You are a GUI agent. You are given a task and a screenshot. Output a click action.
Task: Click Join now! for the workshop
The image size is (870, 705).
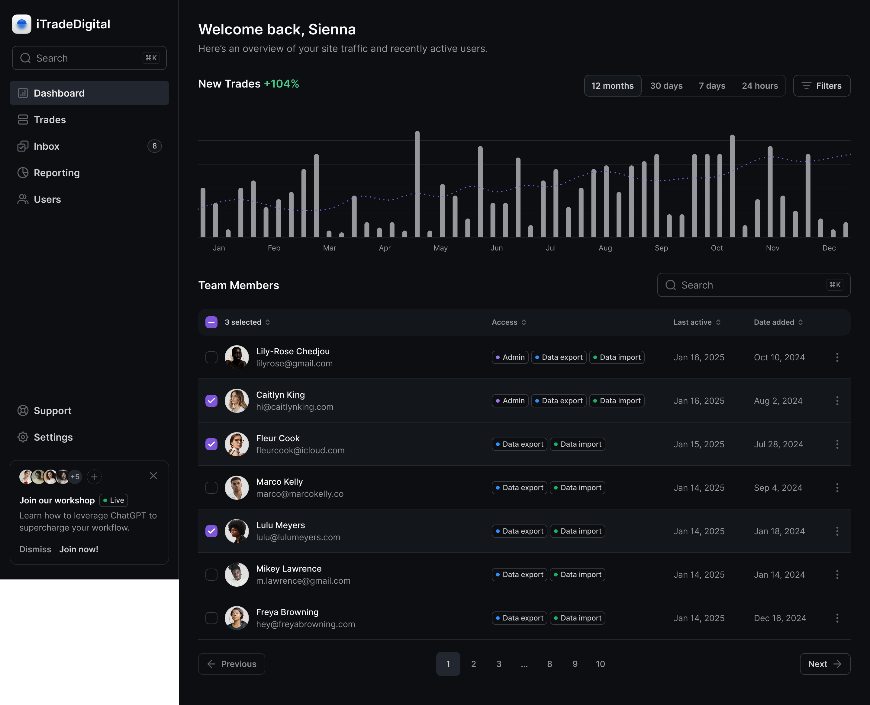[x=79, y=549]
